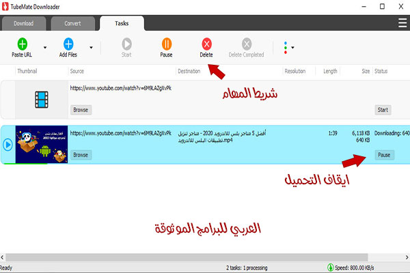Click the Delete Completed toolbar icon
Image resolution: width=410 pixels, height=273 pixels.
point(246,44)
